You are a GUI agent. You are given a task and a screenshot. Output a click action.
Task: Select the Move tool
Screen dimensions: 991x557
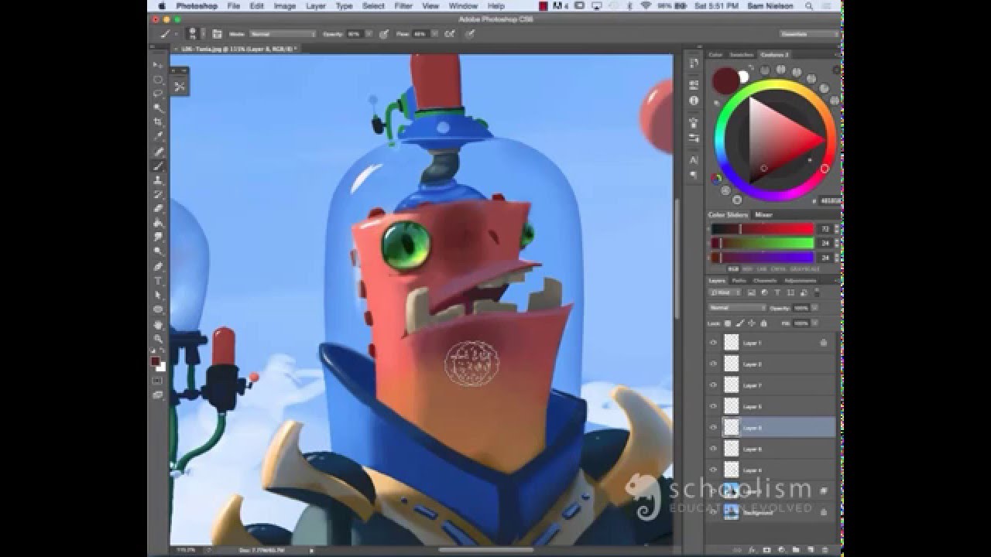158,65
